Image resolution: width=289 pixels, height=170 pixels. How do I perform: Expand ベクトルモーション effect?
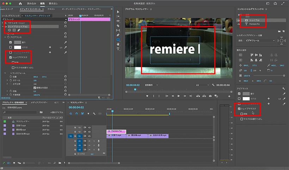pyautogui.click(x=2, y=23)
